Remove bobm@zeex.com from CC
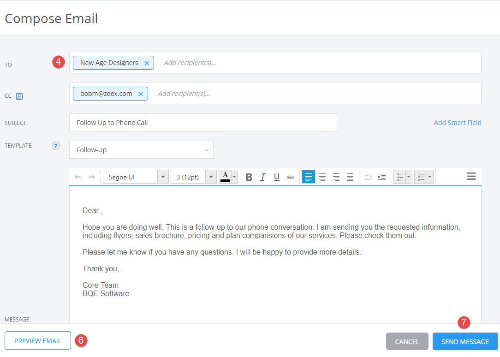 (x=141, y=94)
